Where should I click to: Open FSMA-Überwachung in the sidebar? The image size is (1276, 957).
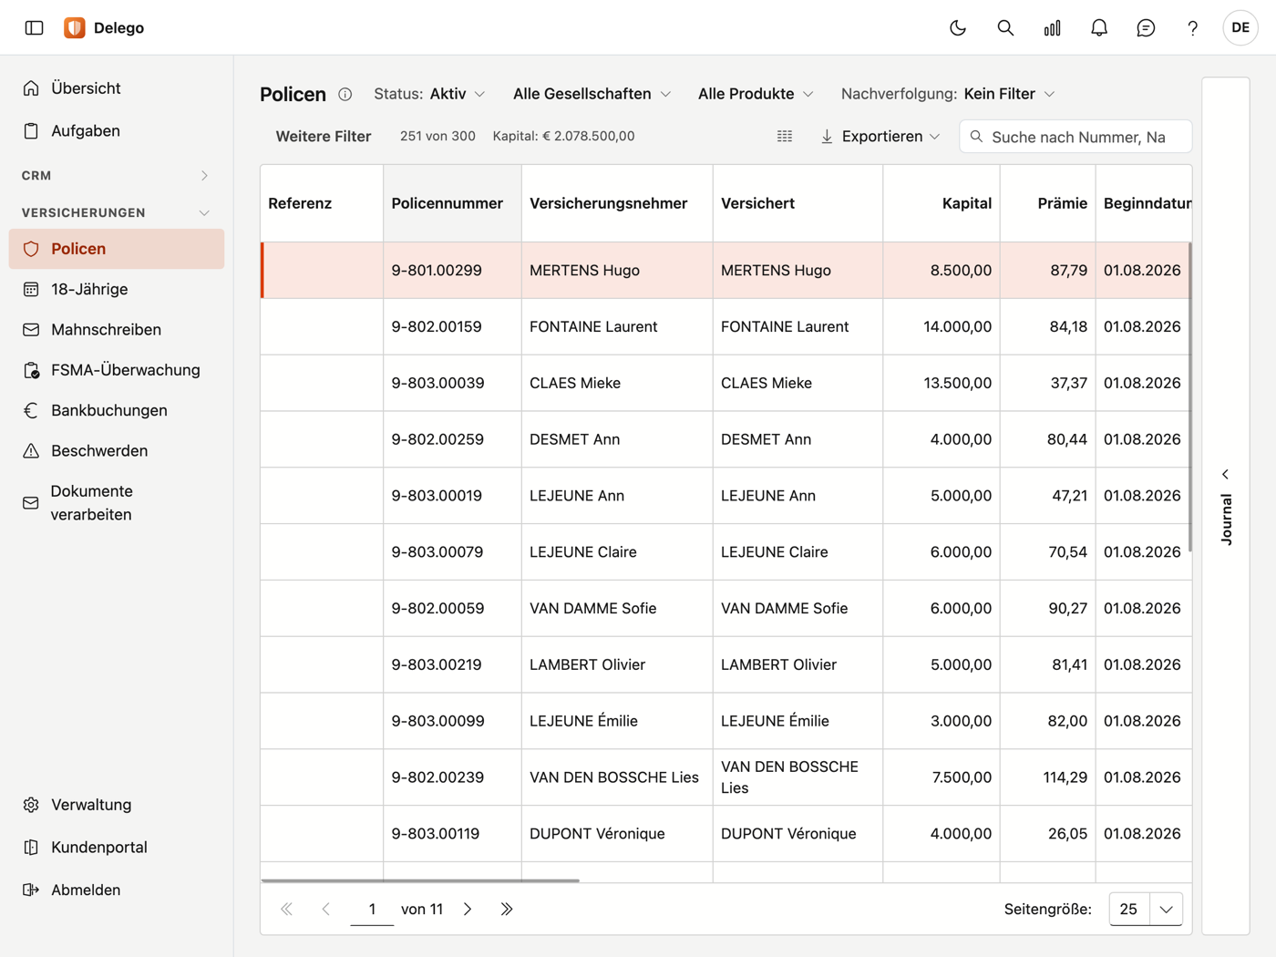[116, 370]
